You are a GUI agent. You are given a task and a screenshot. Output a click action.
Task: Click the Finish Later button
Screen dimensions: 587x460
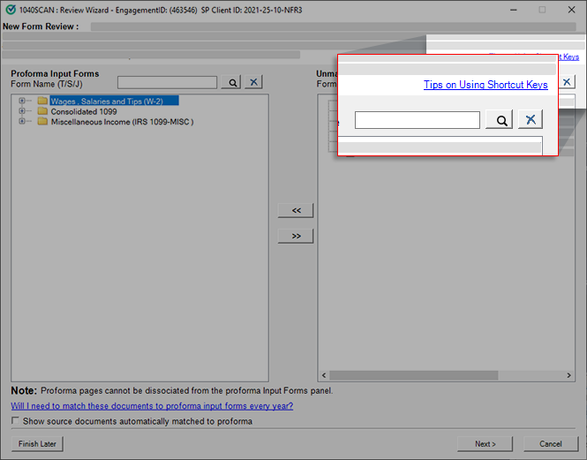(37, 444)
